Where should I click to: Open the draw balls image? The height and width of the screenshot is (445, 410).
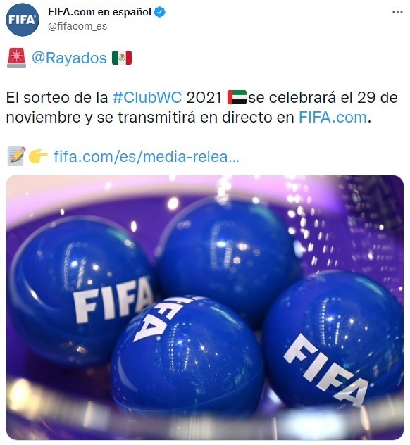point(205,308)
